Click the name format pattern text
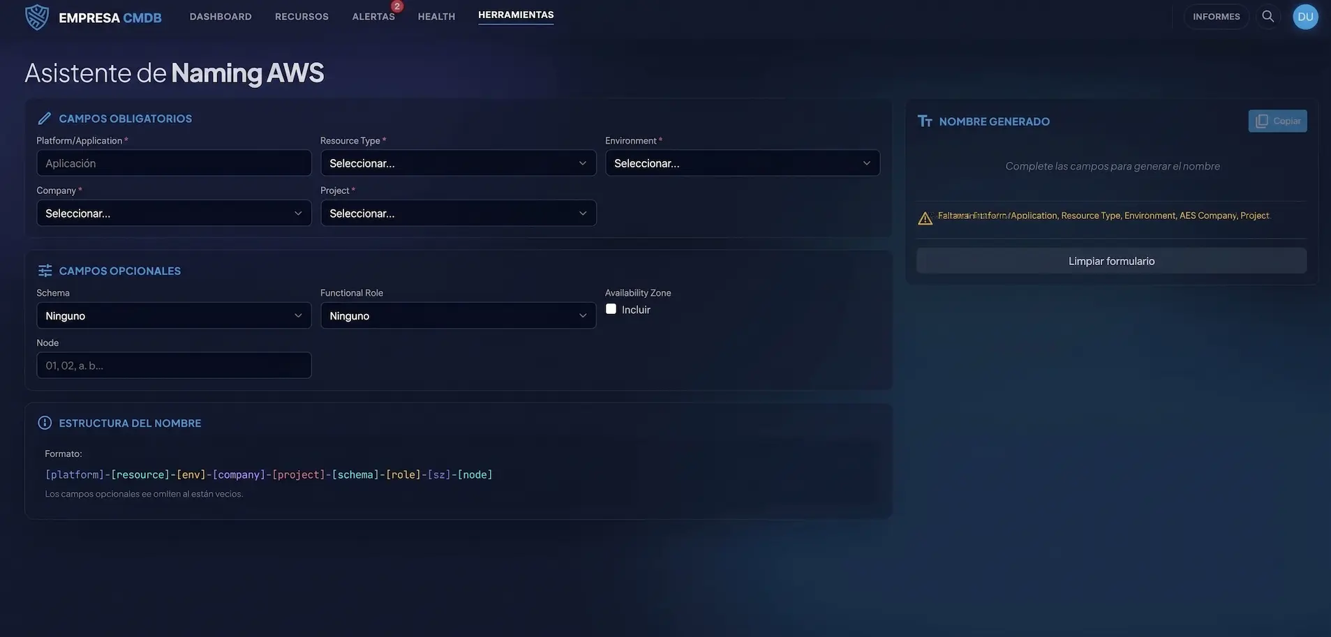Viewport: 1331px width, 637px height. coord(269,474)
